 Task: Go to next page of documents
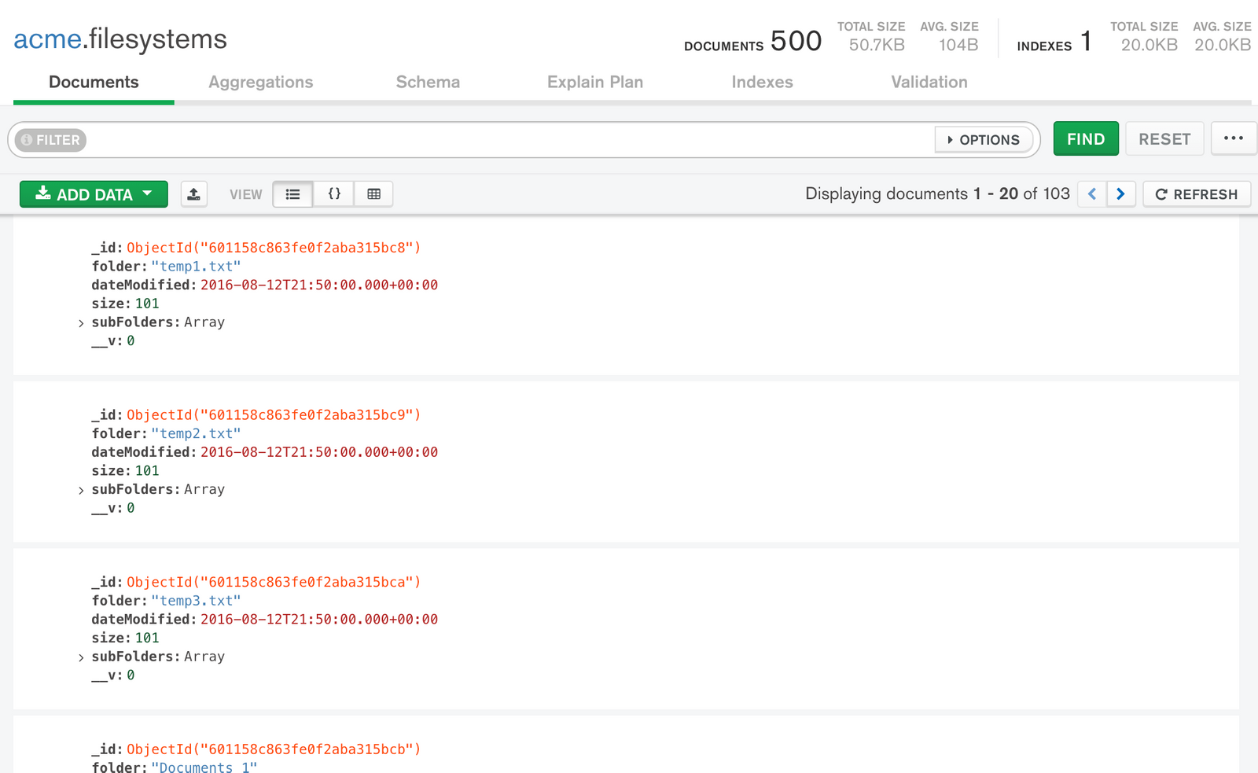[x=1121, y=193]
